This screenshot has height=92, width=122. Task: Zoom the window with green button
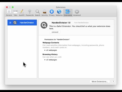13,7
